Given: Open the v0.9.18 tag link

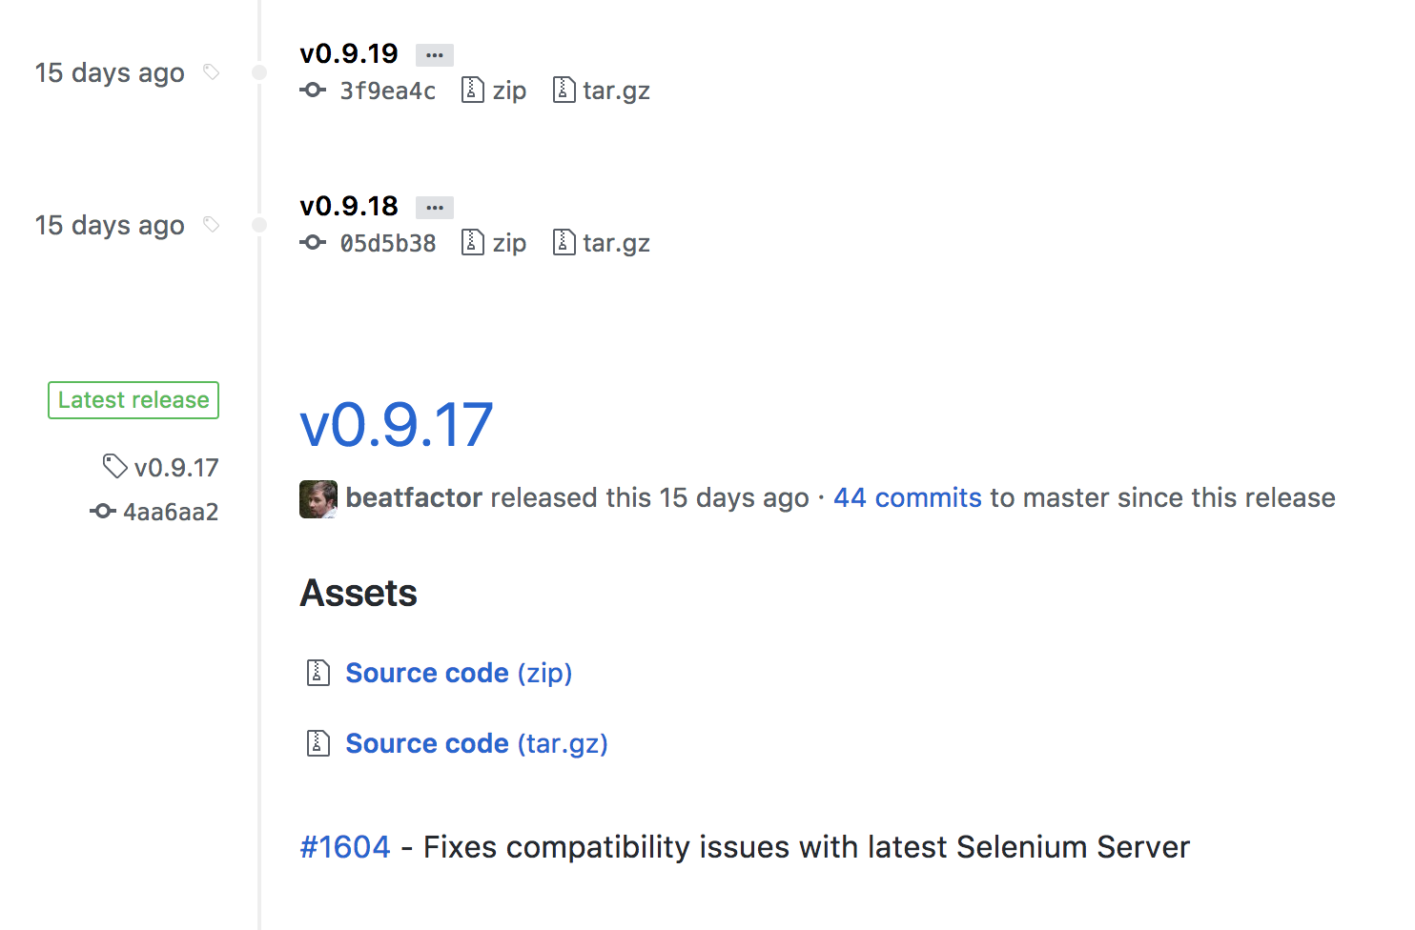Looking at the screenshot, I should [349, 207].
